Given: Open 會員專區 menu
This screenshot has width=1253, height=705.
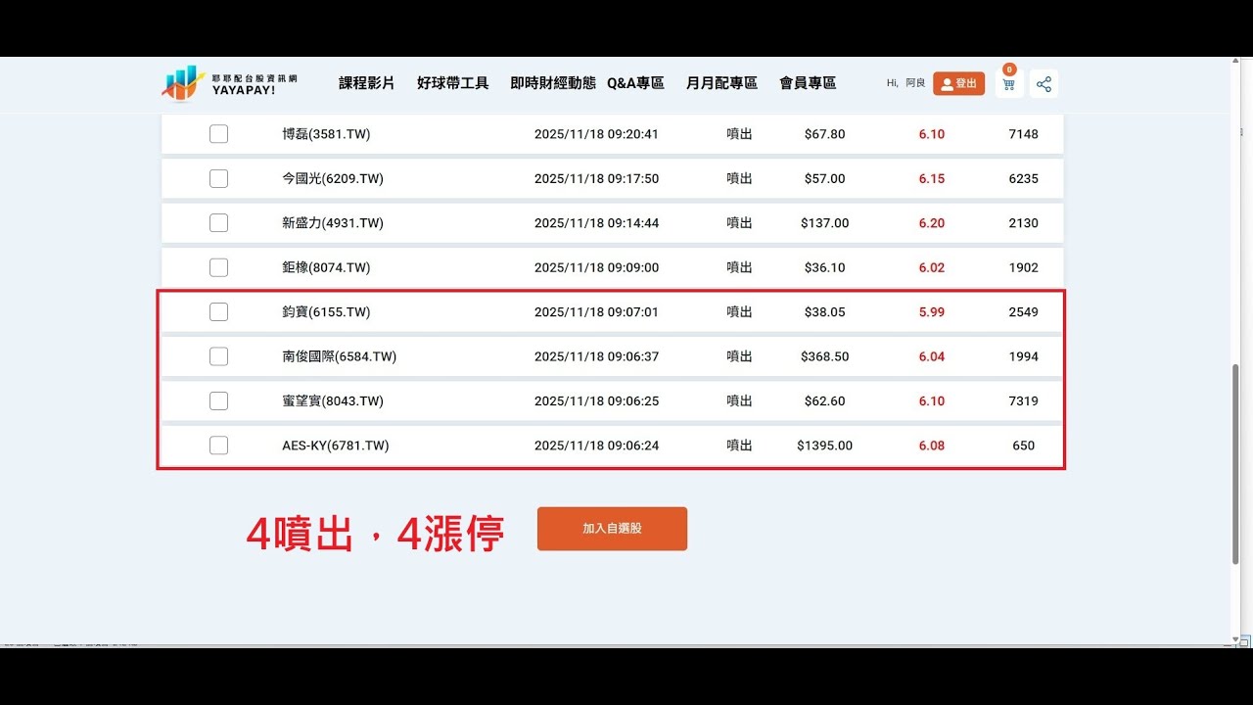Looking at the screenshot, I should tap(808, 83).
